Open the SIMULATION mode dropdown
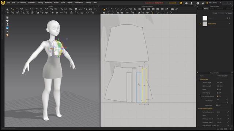 (220, 3)
